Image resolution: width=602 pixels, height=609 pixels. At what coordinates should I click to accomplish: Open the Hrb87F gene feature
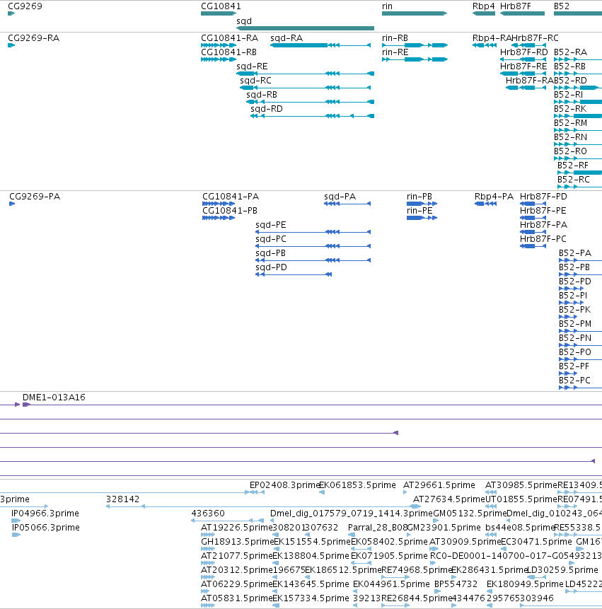[522, 13]
